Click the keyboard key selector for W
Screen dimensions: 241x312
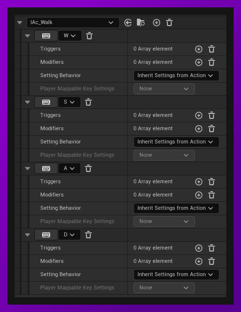(x=46, y=36)
